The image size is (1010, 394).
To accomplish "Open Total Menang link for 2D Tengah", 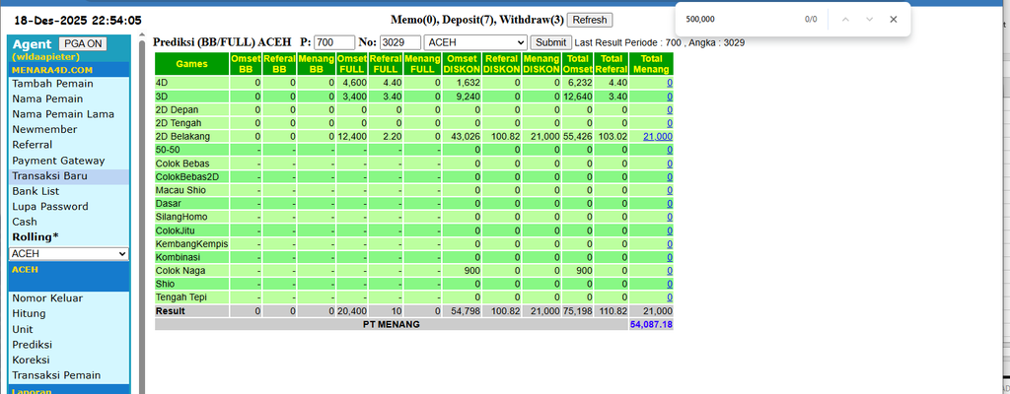I will coord(670,123).
